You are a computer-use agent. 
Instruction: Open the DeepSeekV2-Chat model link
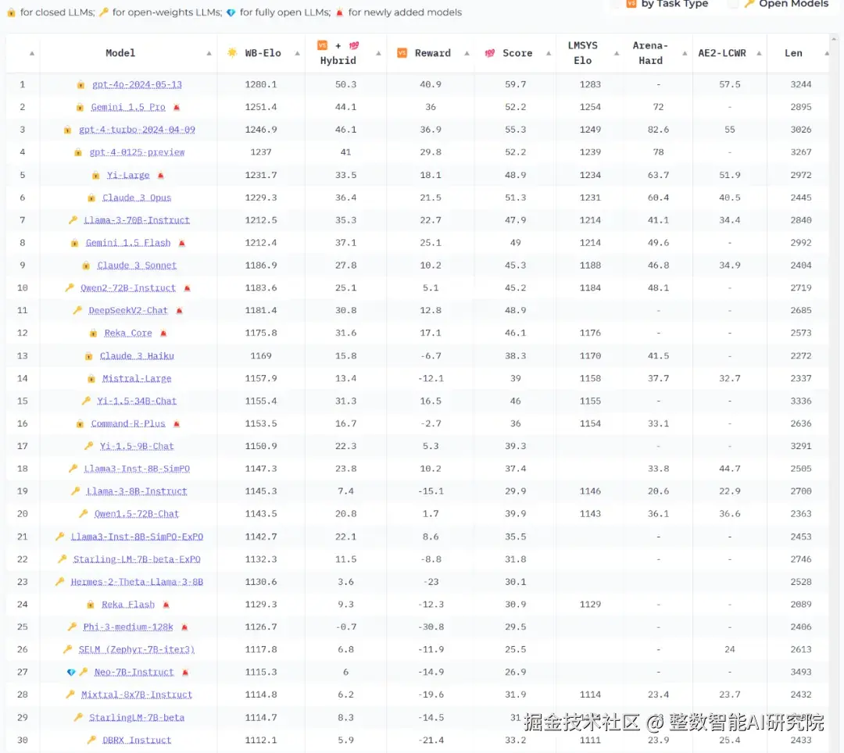[x=127, y=310]
